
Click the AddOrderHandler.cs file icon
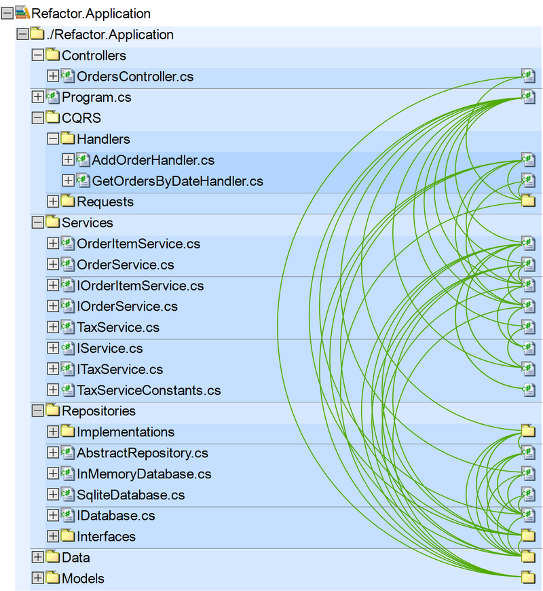[83, 159]
